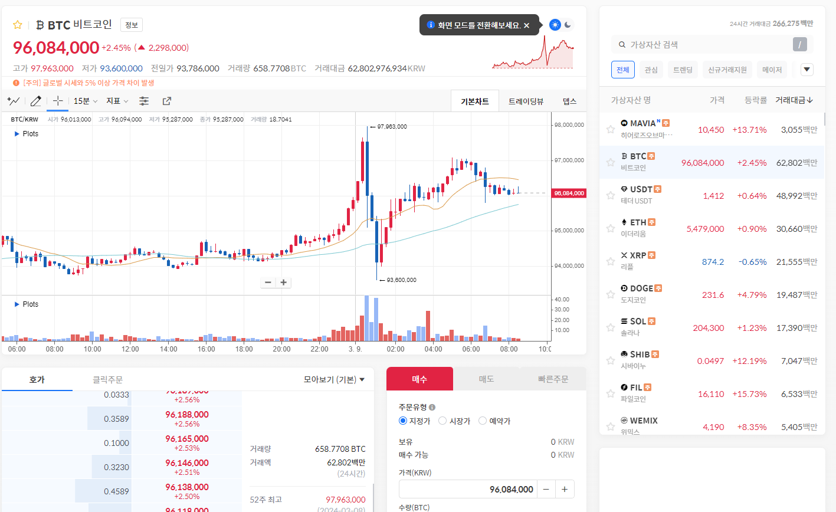The image size is (836, 512).
Task: Select 지정가 order type radio
Action: pos(403,421)
